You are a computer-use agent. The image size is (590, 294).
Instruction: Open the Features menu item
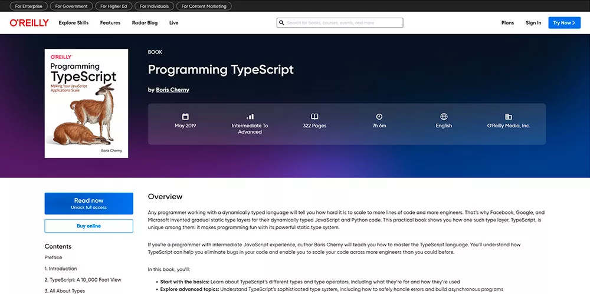(x=110, y=23)
